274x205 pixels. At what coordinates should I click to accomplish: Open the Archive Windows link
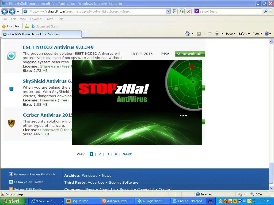(x=90, y=176)
